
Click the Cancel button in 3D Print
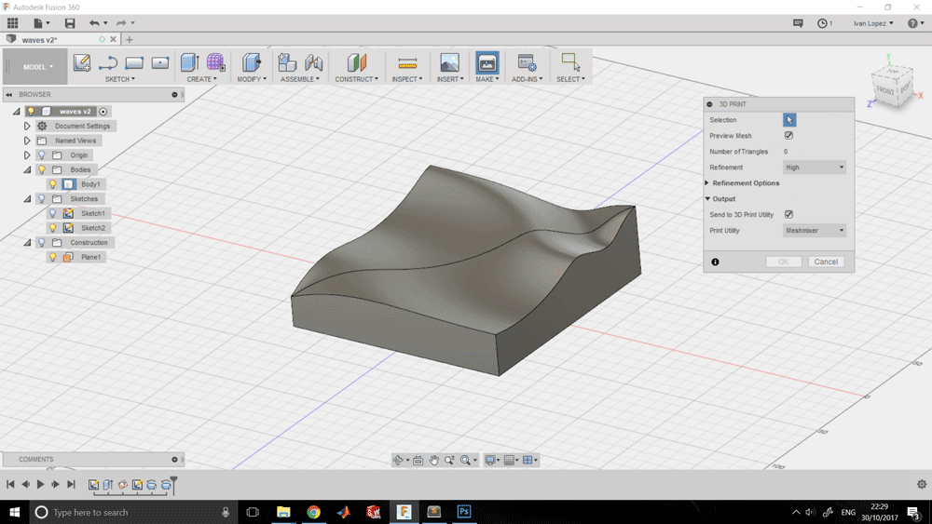click(826, 262)
